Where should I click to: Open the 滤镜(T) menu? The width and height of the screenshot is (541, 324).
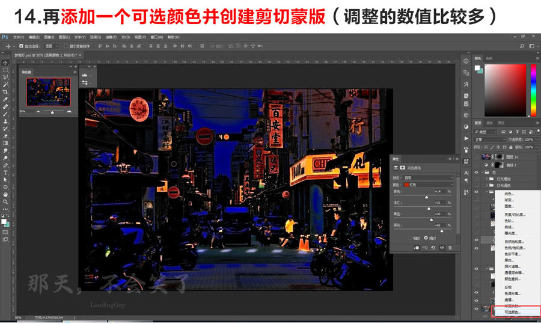coord(111,37)
